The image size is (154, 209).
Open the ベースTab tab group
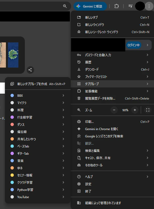point(38,146)
